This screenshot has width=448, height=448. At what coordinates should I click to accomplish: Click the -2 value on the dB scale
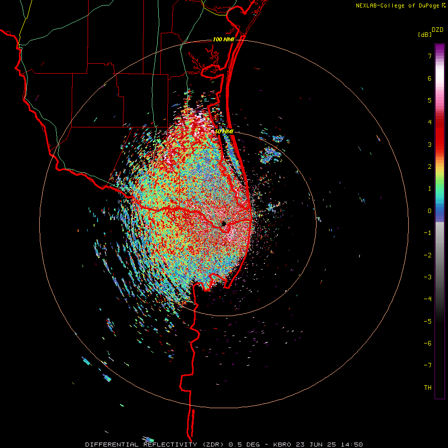tap(428, 255)
